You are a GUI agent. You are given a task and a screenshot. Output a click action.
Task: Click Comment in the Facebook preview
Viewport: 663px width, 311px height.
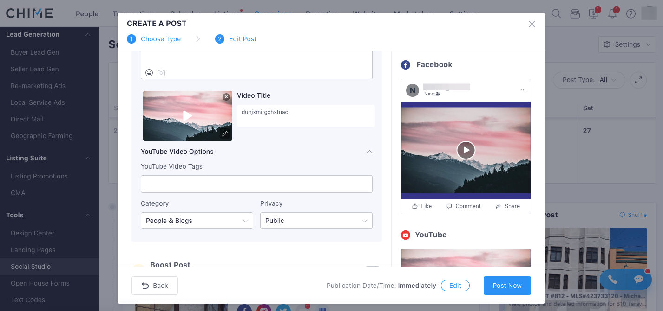tap(464, 206)
